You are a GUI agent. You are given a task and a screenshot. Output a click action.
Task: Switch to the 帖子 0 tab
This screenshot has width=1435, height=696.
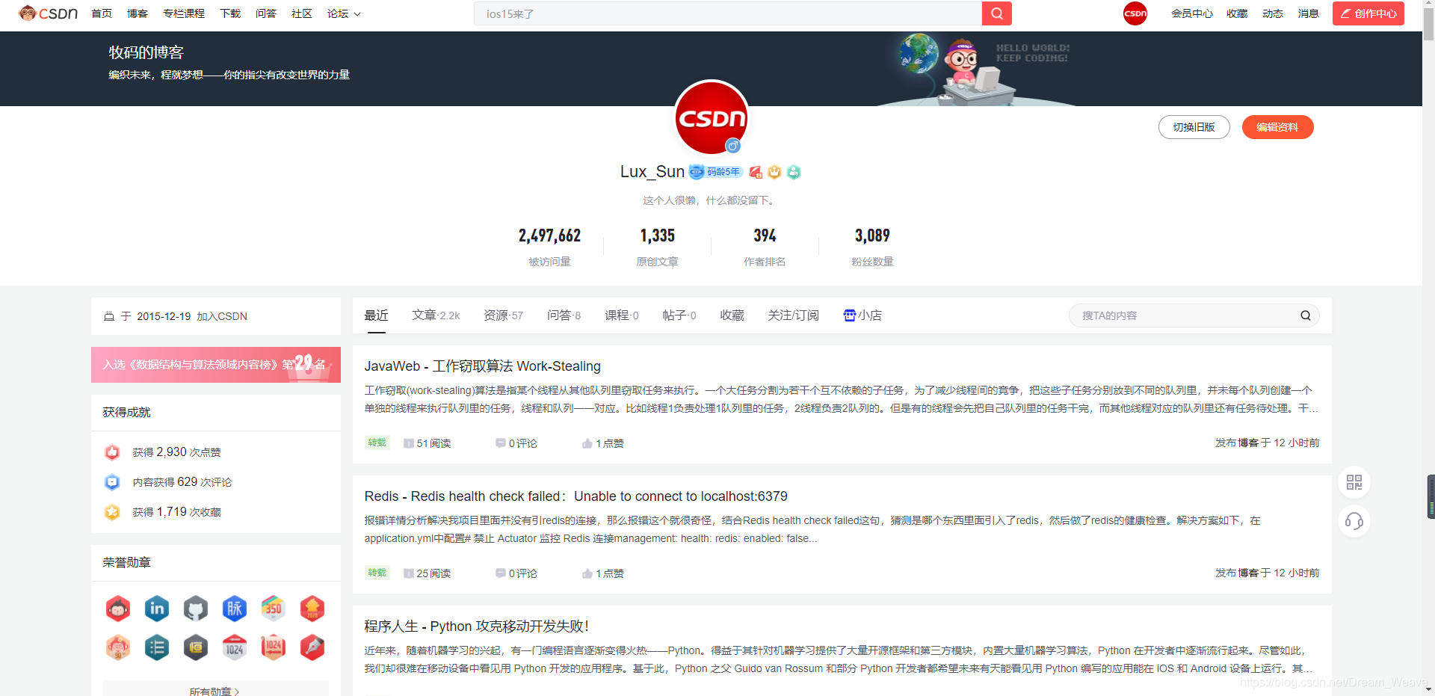point(679,315)
